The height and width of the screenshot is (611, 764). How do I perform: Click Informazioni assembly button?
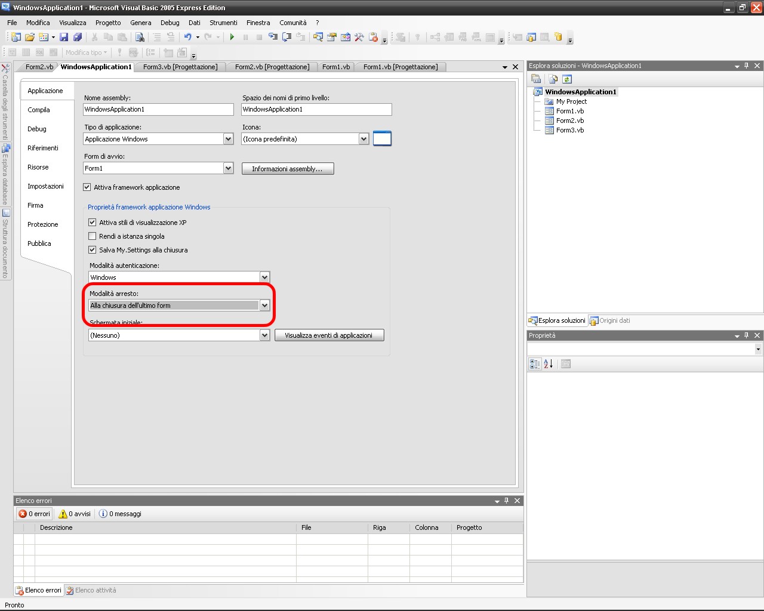pos(288,169)
